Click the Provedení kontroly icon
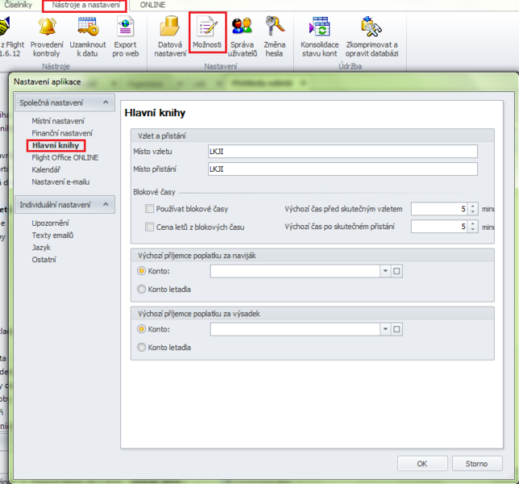This screenshot has height=484, width=519. tap(46, 29)
